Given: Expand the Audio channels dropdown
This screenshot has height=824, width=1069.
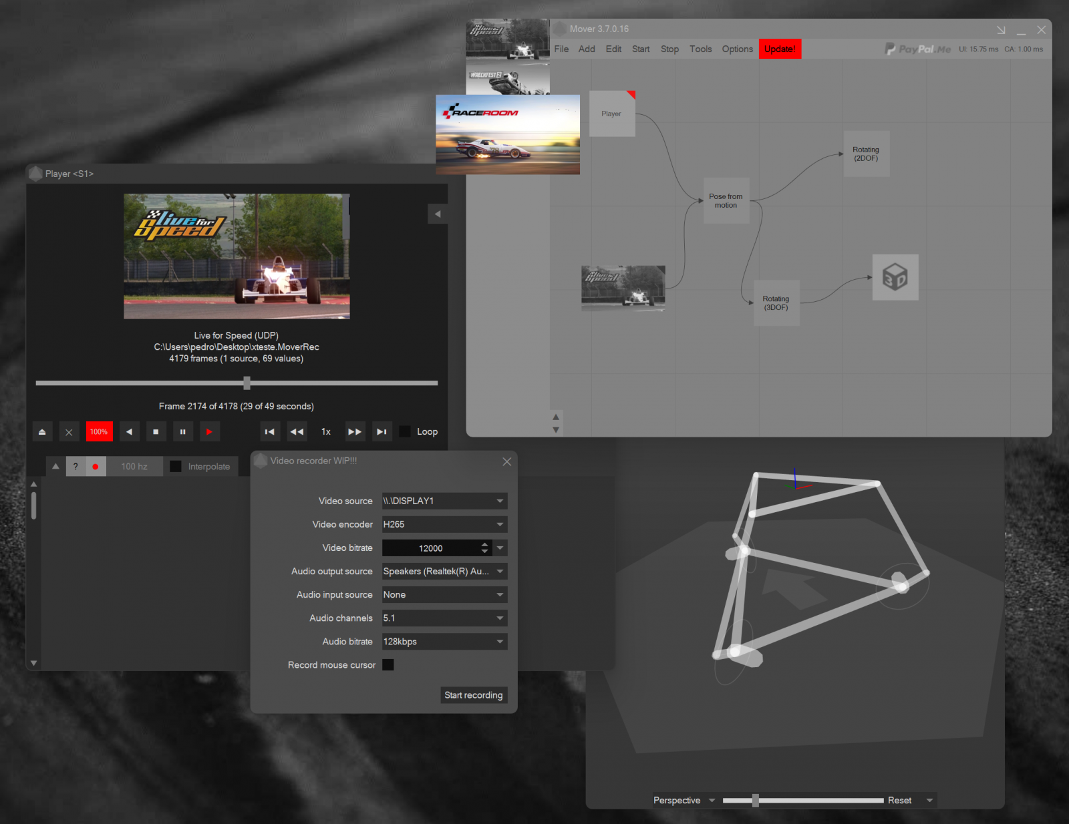Looking at the screenshot, I should point(444,618).
